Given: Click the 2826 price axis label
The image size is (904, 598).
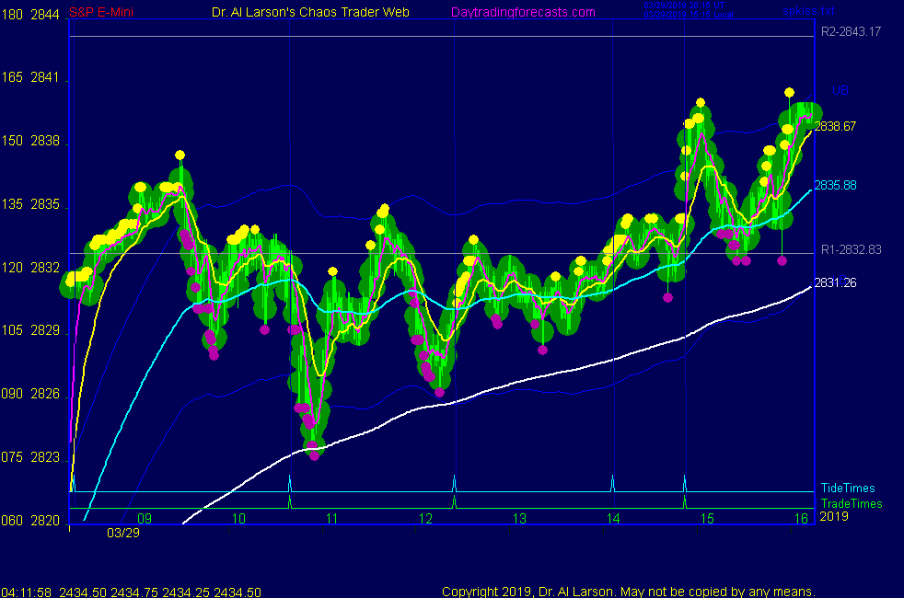Looking at the screenshot, I should (45, 394).
